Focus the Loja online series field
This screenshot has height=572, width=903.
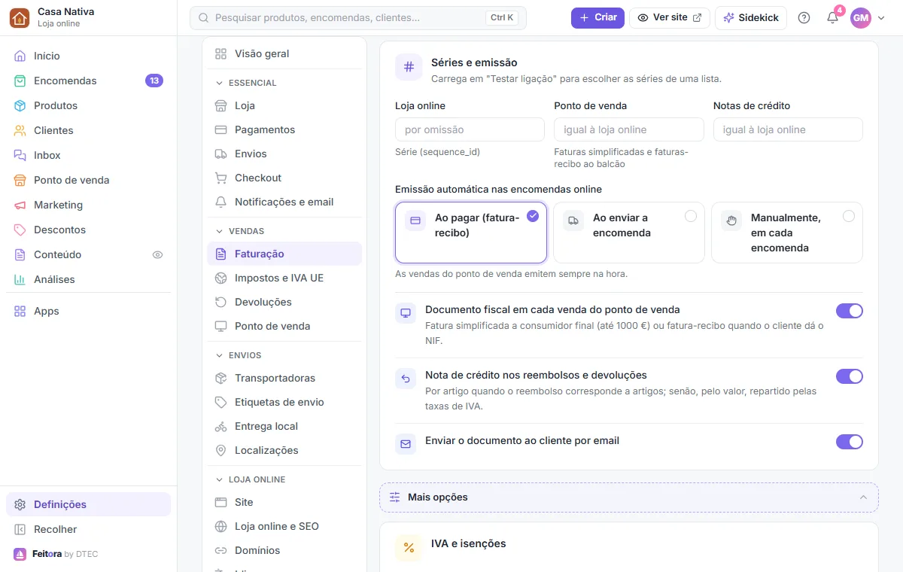(470, 129)
